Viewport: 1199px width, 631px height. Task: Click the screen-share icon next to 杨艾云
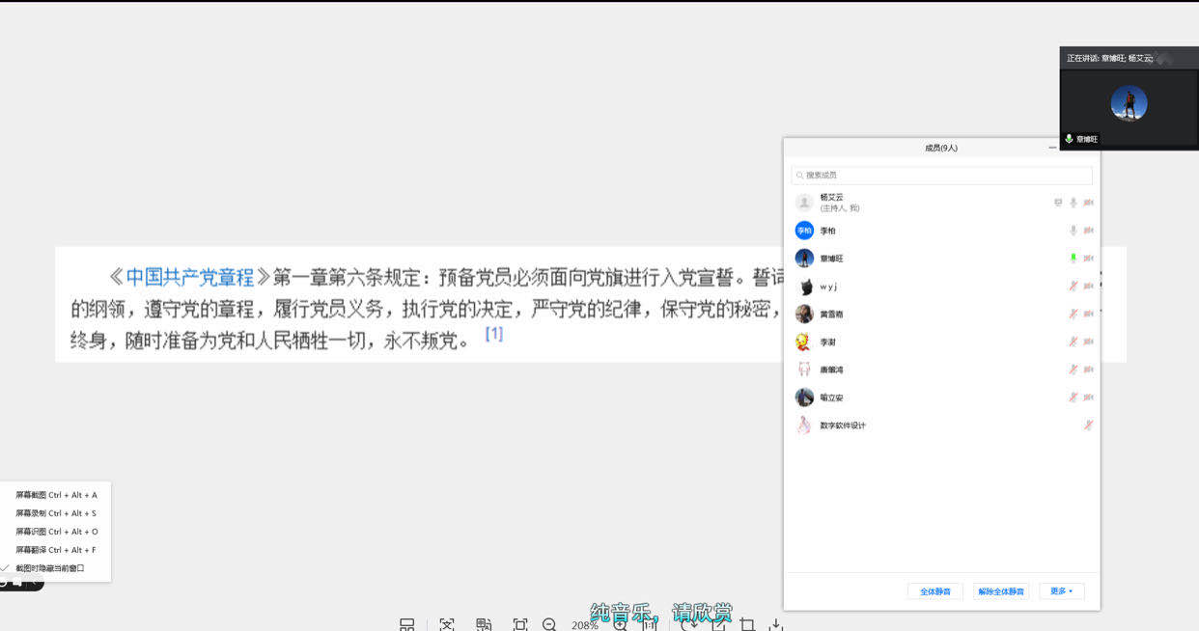tap(1058, 203)
